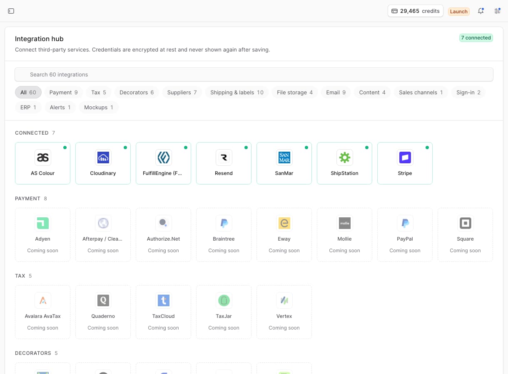
Task: Click the SanMar card name
Action: (284, 173)
